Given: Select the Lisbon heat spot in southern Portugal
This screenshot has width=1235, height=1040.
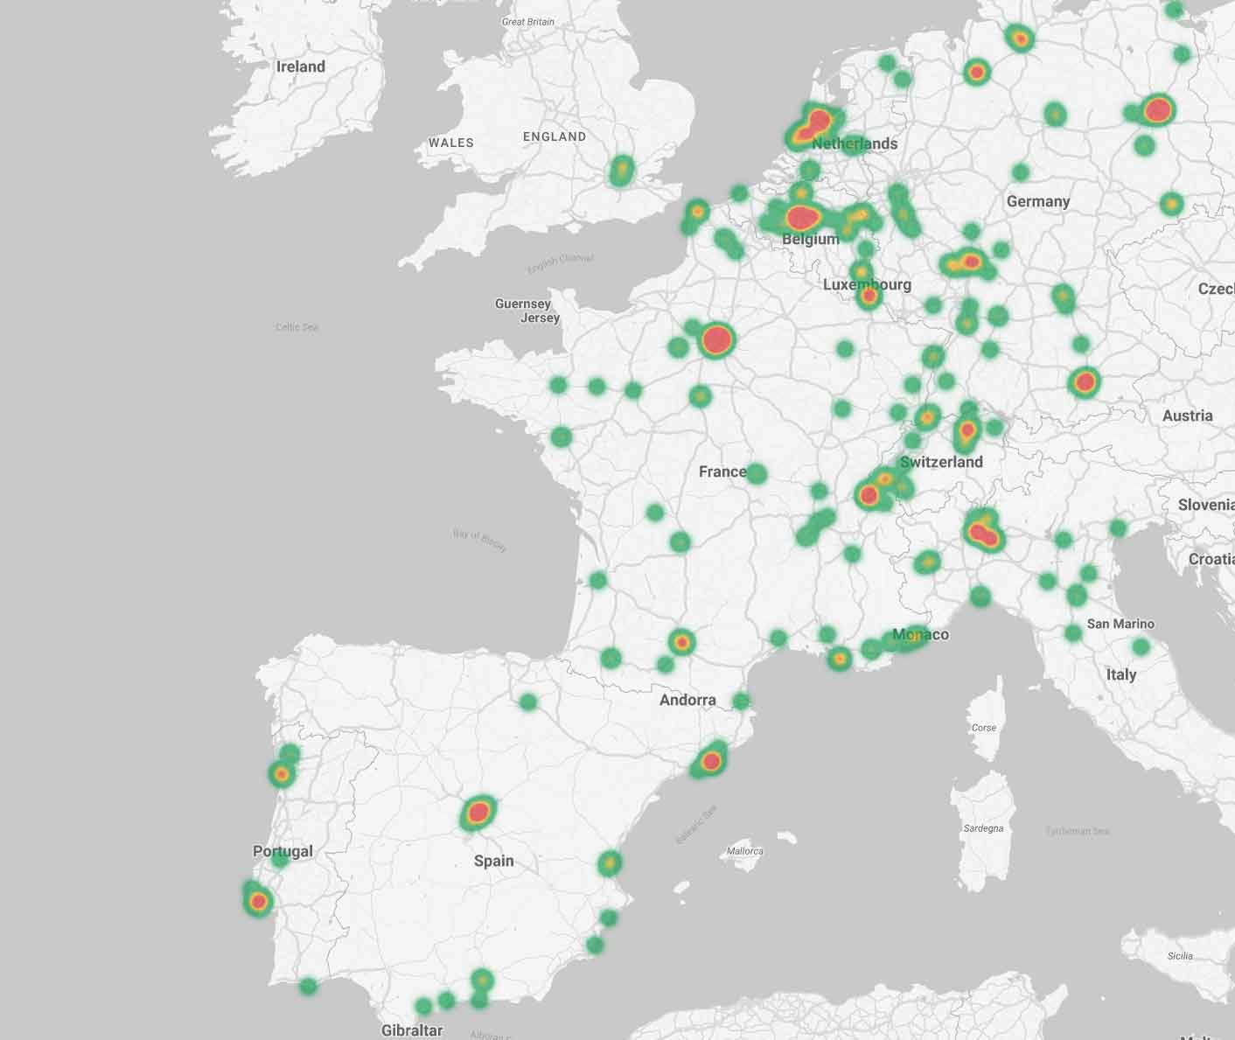Looking at the screenshot, I should [257, 900].
